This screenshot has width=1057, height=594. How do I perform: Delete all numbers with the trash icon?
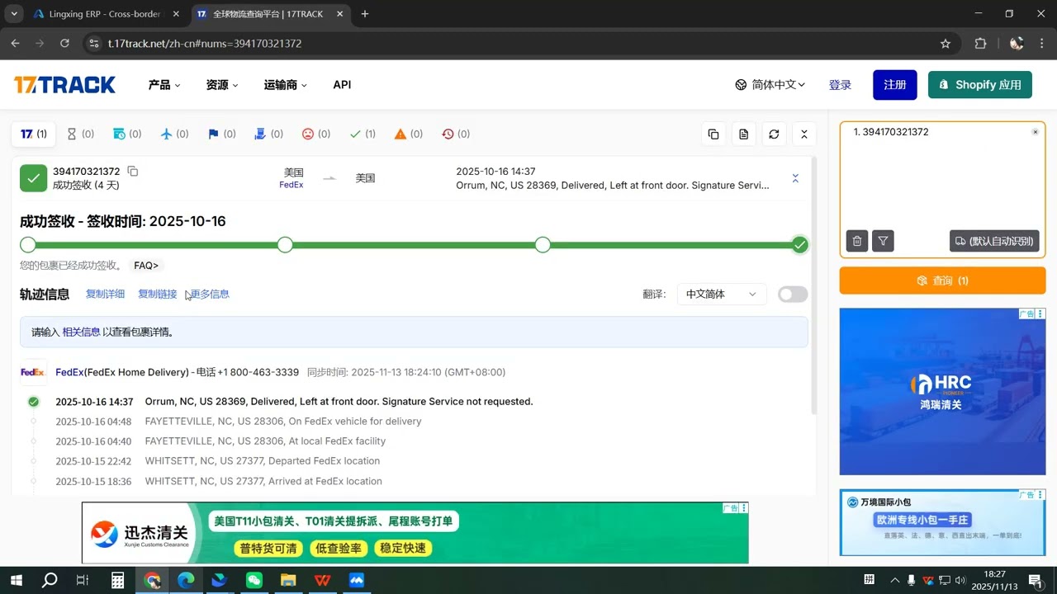pyautogui.click(x=857, y=241)
